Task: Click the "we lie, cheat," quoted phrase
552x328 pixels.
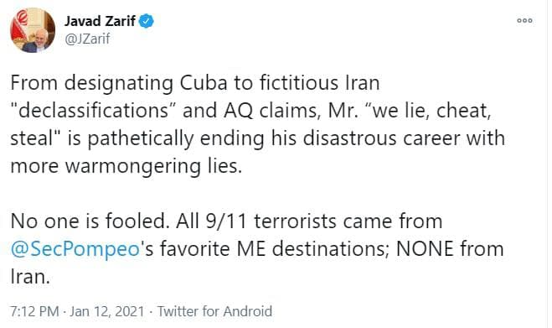Action: tap(429, 111)
